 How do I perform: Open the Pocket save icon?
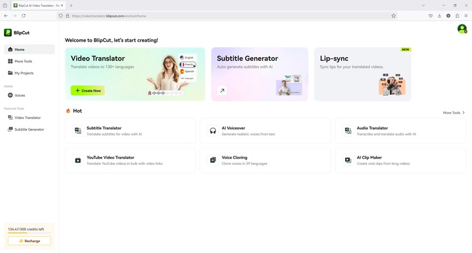[430, 16]
